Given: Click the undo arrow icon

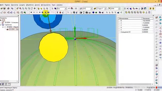Looking at the screenshot, I should (x=69, y=8).
